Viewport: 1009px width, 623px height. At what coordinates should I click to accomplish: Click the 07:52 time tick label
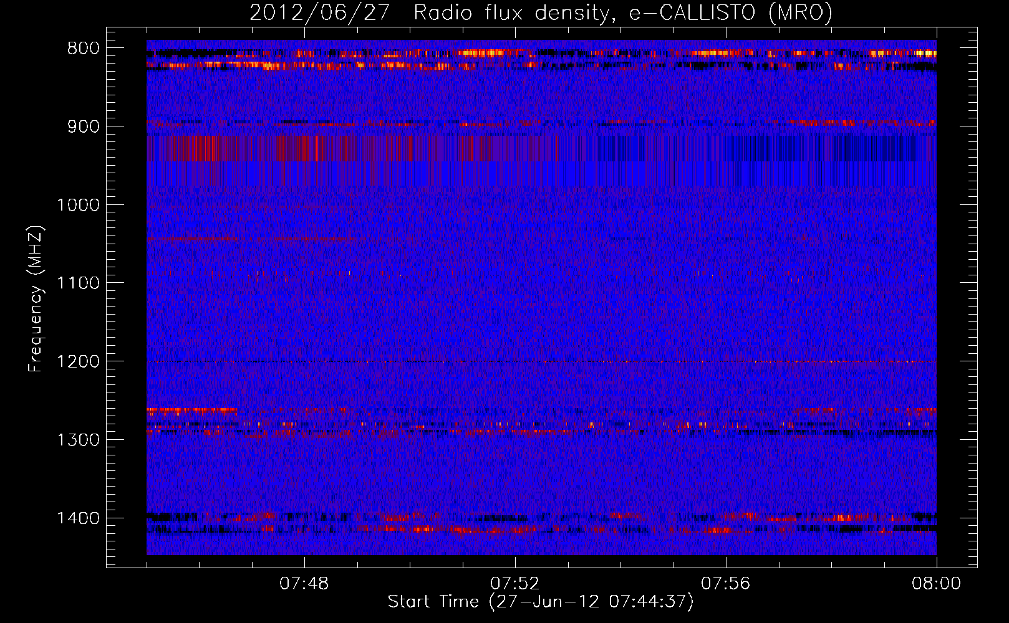click(x=514, y=584)
